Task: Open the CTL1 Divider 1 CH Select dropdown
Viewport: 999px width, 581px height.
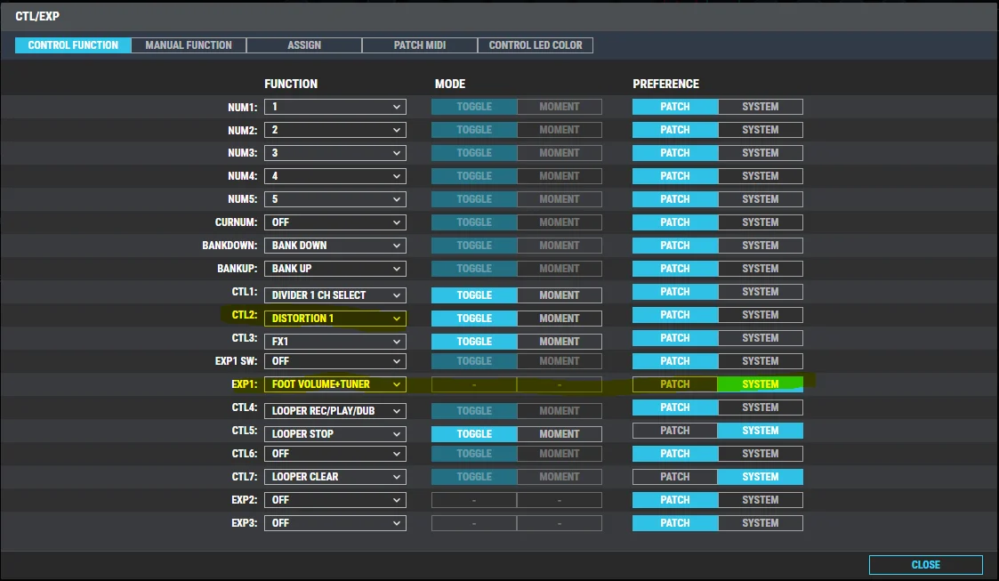Action: [x=334, y=295]
